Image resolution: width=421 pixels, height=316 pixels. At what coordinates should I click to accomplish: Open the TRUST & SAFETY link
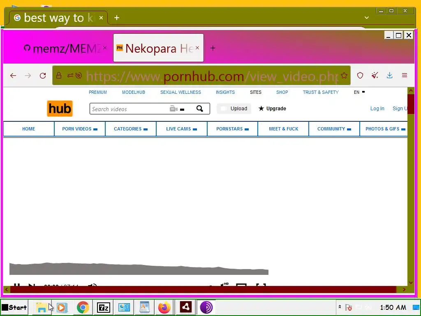click(x=321, y=92)
